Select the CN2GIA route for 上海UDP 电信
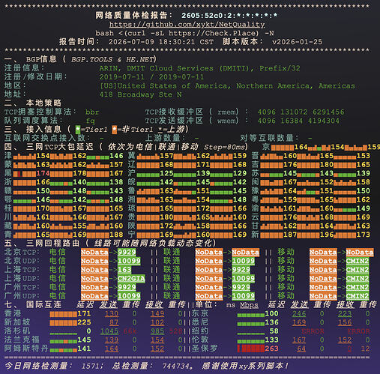 [131, 279]
